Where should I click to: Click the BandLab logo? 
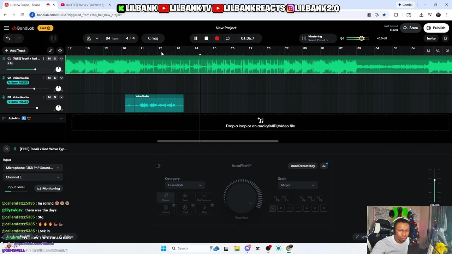click(23, 28)
